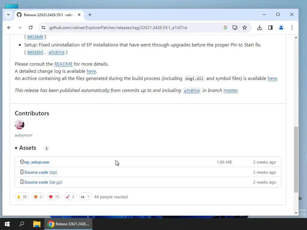
Task: Toggle eyes reaction with 1
Action: coord(85,196)
